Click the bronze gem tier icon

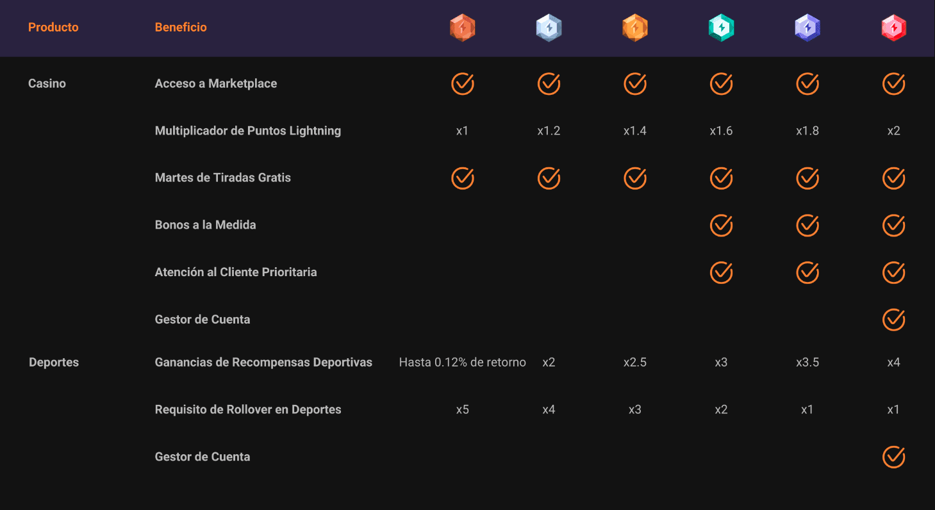462,28
